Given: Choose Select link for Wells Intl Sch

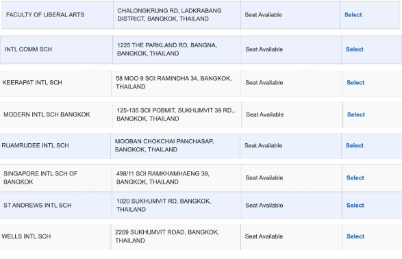Looking at the screenshot, I should point(355,236).
